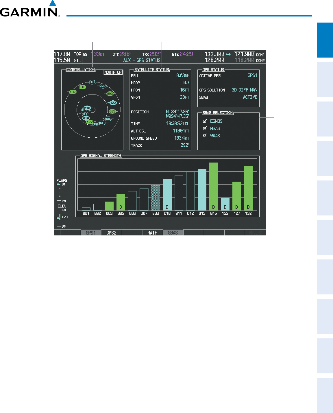Click satellite 010 in the constellation
The width and height of the screenshot is (333, 413).
pos(86,118)
